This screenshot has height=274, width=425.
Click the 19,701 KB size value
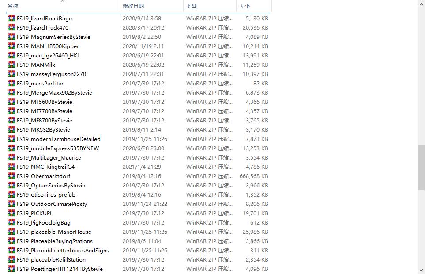pyautogui.click(x=256, y=213)
